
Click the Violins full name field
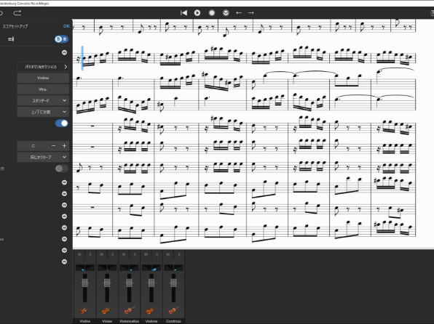43,78
